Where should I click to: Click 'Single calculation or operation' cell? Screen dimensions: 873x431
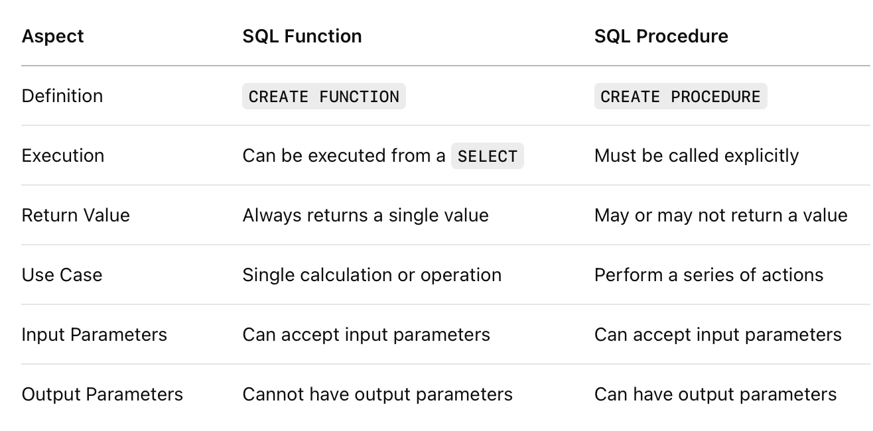pyautogui.click(x=372, y=275)
